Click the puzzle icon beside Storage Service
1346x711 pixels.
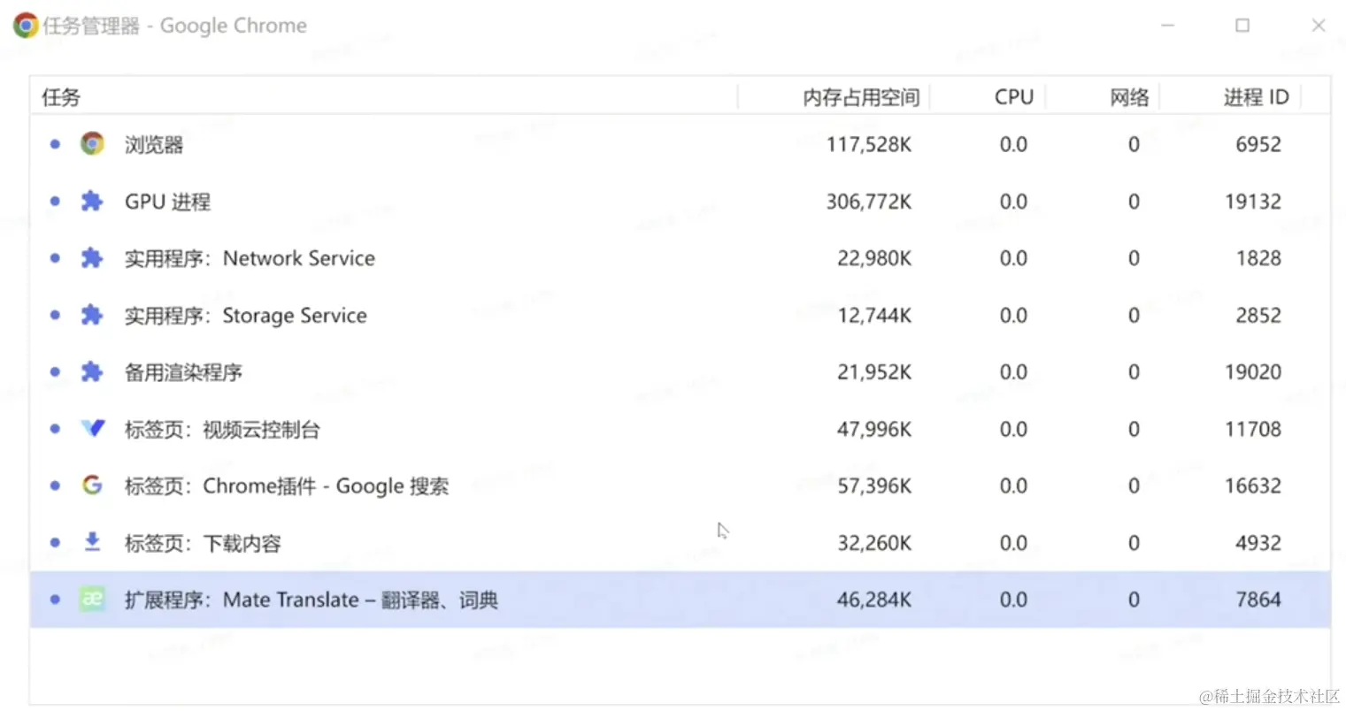pos(92,315)
